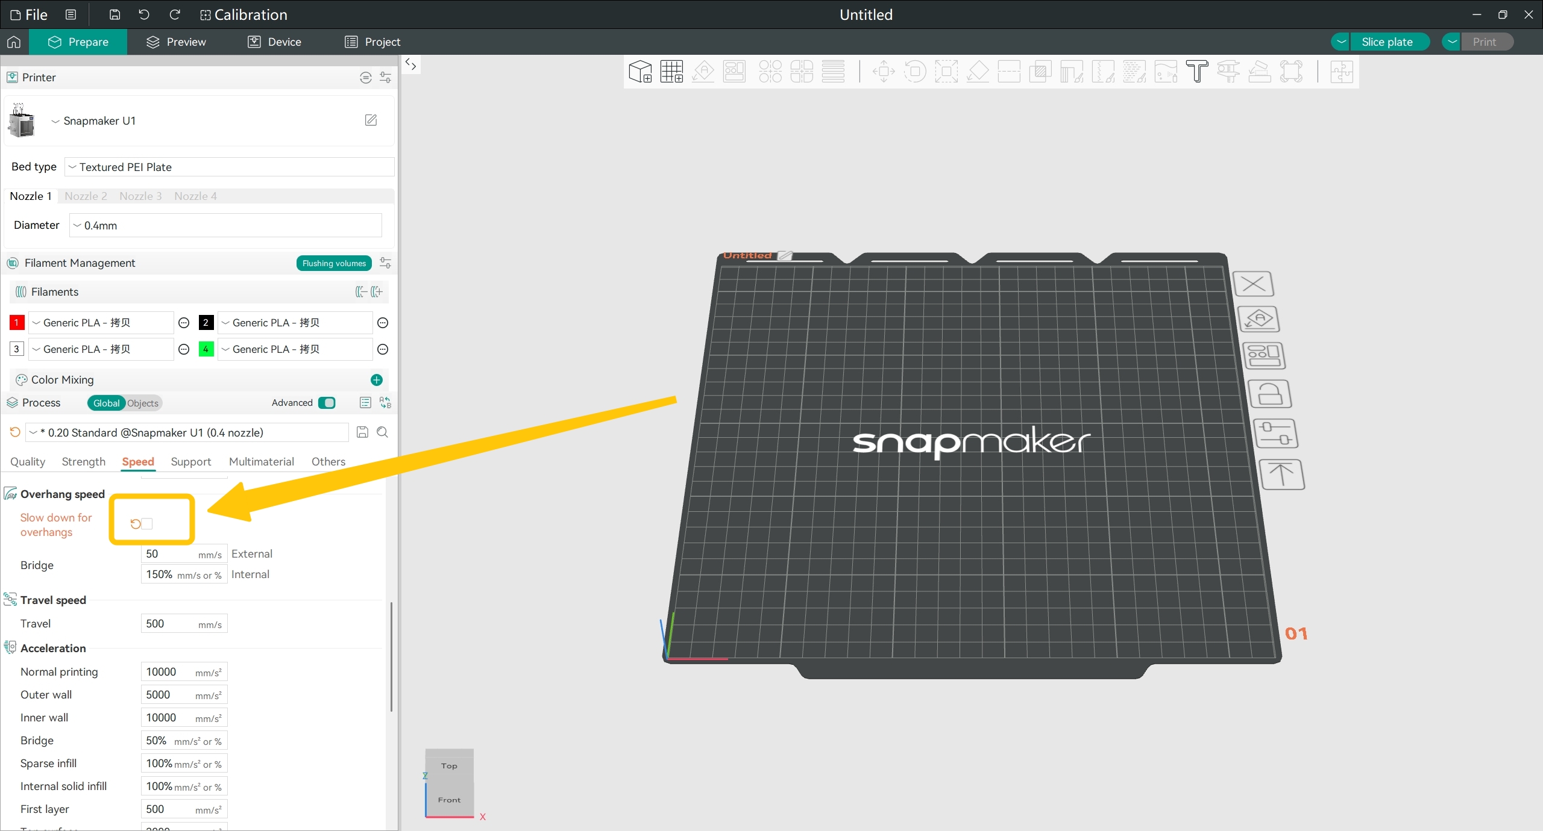Select the Rotate tool icon
The width and height of the screenshot is (1543, 831).
pyautogui.click(x=915, y=72)
